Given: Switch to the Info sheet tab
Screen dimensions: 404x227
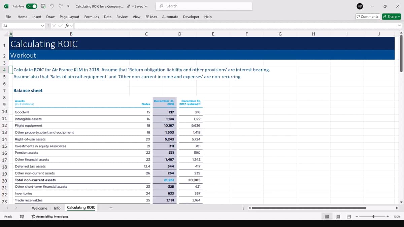Looking at the screenshot, I should [x=57, y=208].
